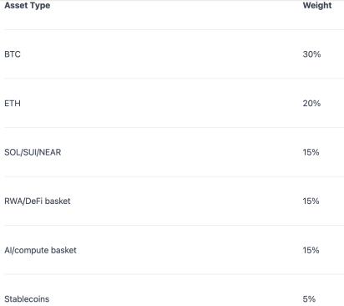Select the RWA/DeFi basket label
Image resolution: width=344 pixels, height=306 pixels.
tap(38, 201)
